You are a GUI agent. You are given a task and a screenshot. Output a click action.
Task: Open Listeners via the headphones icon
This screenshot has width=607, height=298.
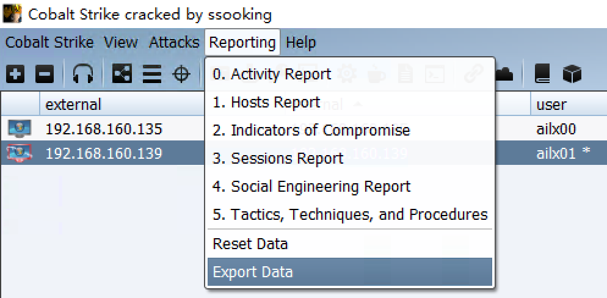point(82,74)
